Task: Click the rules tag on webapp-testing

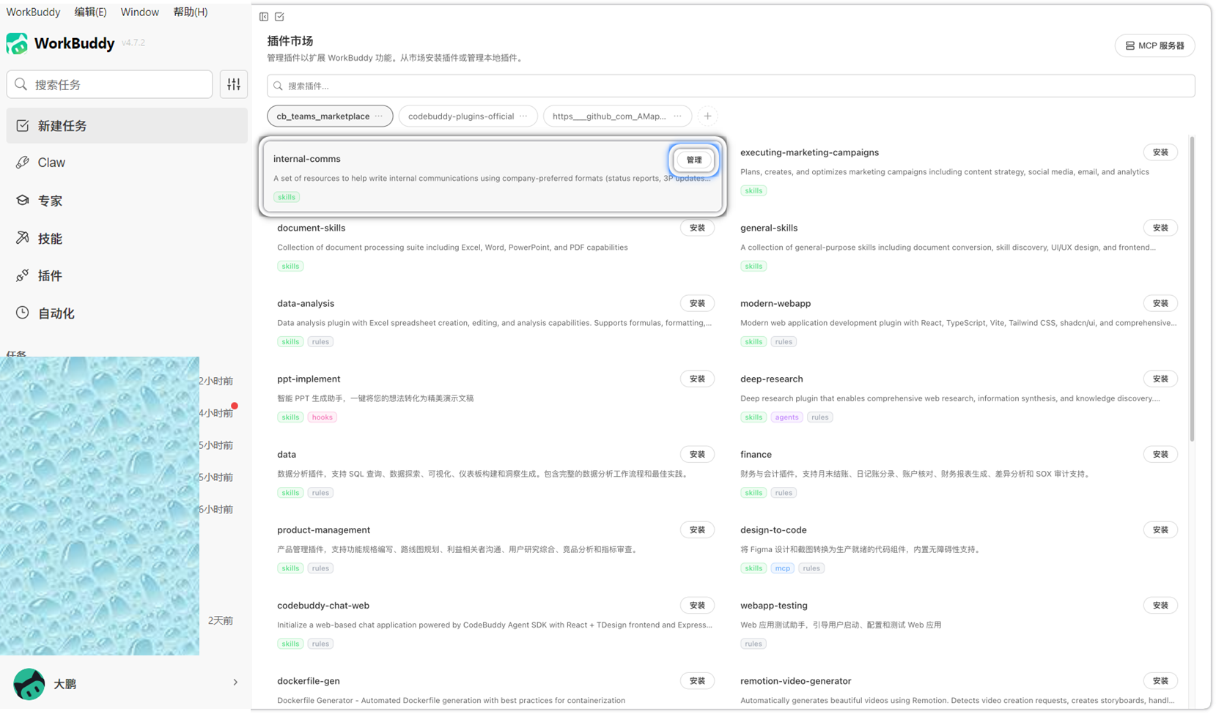Action: (753, 644)
